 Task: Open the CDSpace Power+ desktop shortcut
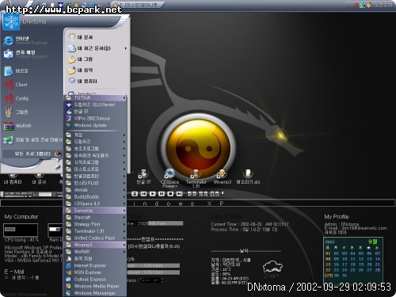(169, 178)
